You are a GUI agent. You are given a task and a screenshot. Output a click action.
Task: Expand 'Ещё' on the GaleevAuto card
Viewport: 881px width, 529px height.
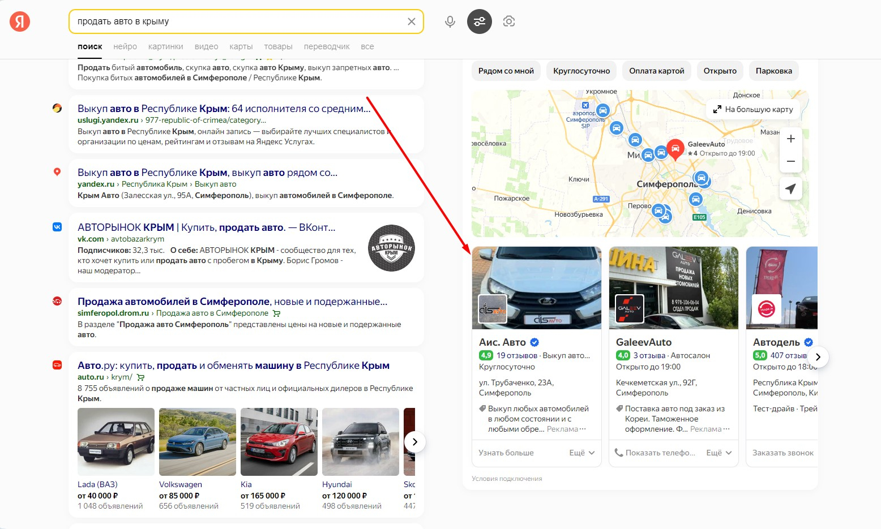(x=719, y=453)
